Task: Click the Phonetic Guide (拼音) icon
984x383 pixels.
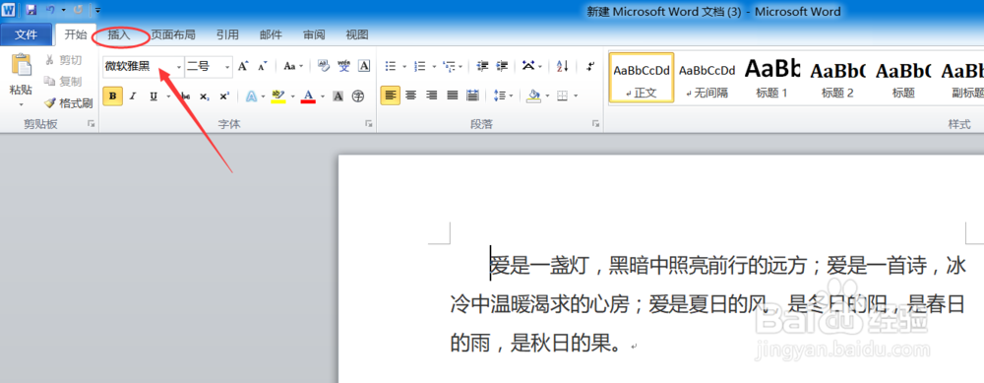Action: pos(343,66)
